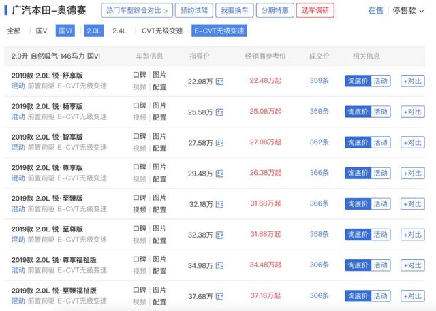Screen dimensions: 436x311
Task: Open 358条 transaction prices
Action: (320, 234)
